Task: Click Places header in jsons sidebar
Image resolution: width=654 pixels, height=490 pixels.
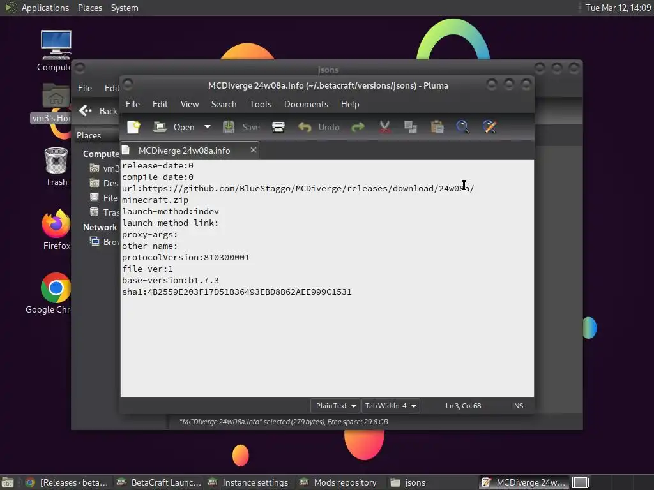Action: tap(89, 135)
